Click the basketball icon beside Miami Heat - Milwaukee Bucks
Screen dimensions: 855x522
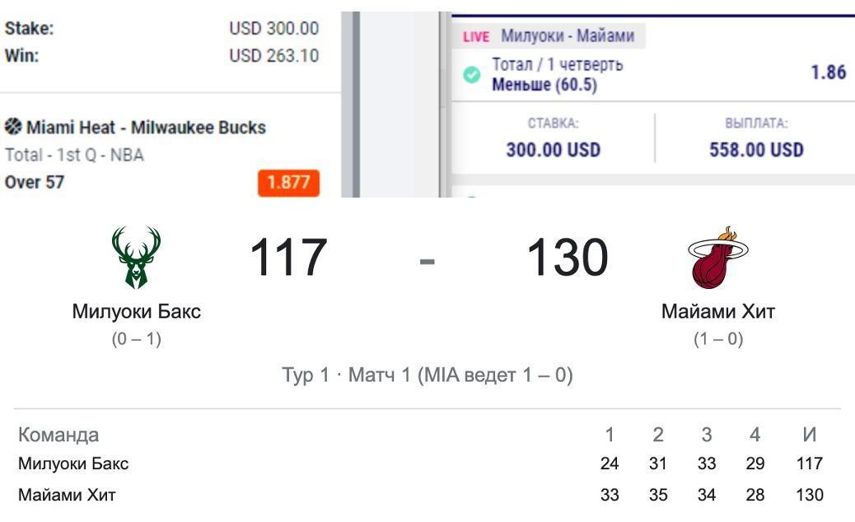13,128
